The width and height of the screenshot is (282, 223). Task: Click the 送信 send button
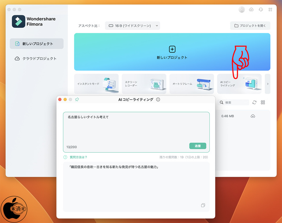[198, 146]
